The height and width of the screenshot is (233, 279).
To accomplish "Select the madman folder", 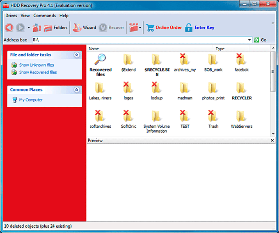I will pos(185,91).
